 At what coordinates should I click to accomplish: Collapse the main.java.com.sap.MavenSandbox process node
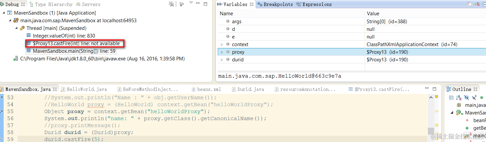tap(11, 21)
